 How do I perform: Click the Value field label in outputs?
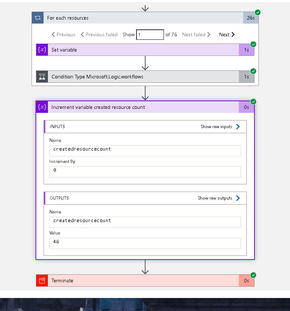coord(55,233)
